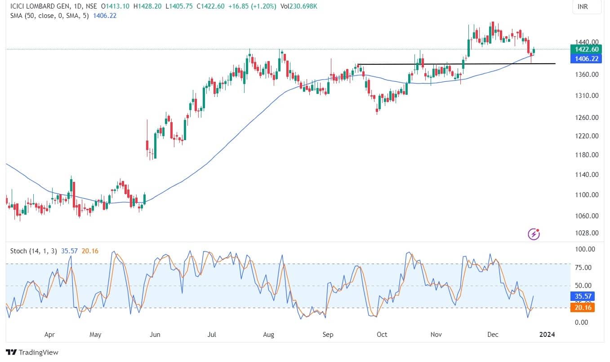Click the O1413.10 open price value
This screenshot has height=362, width=610.
tap(116, 7)
